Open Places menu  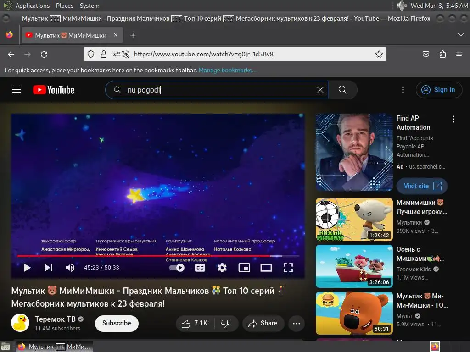click(64, 5)
